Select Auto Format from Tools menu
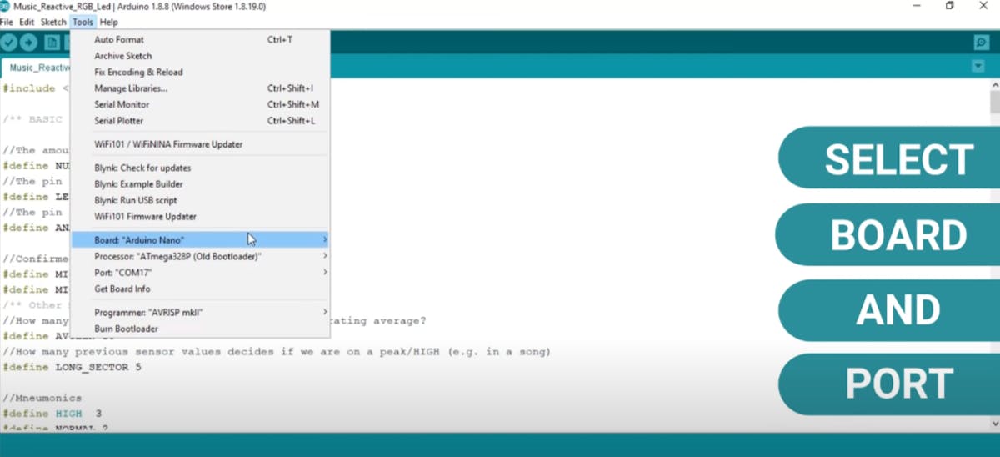The image size is (1000, 457). 200,39
